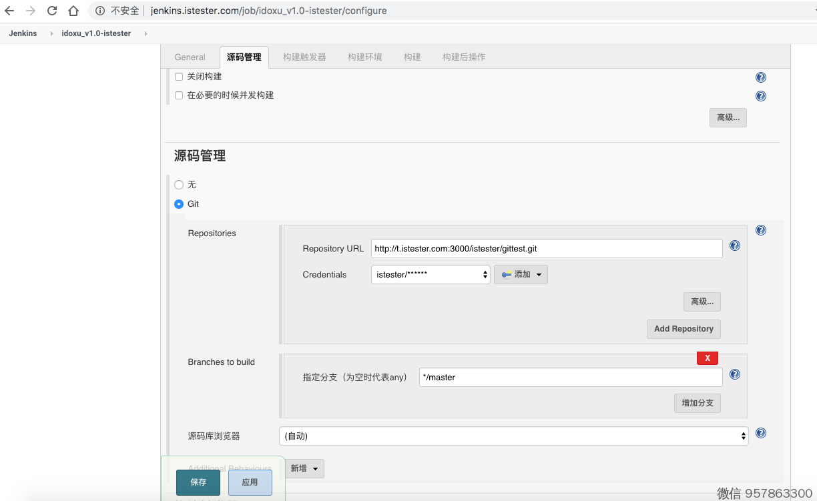Image resolution: width=817 pixels, height=501 pixels.
Task: Check 在必要的时候并发构建 option
Action: point(179,95)
